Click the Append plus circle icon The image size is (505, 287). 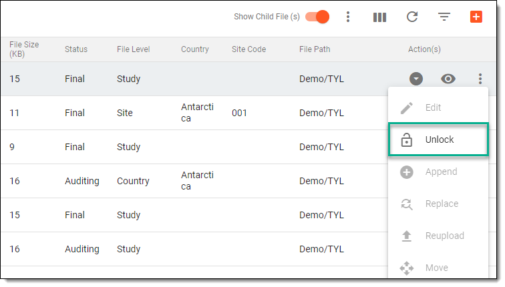click(x=406, y=172)
